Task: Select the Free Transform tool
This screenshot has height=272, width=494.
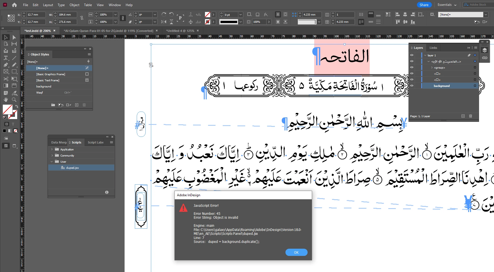Action: pyautogui.click(x=14, y=79)
